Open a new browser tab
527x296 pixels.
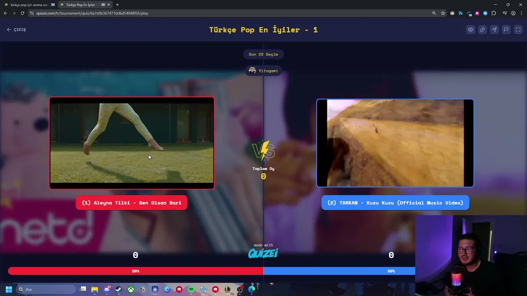pyautogui.click(x=117, y=5)
